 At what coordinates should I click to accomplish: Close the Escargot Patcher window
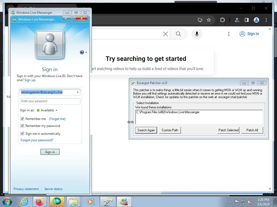point(262,83)
